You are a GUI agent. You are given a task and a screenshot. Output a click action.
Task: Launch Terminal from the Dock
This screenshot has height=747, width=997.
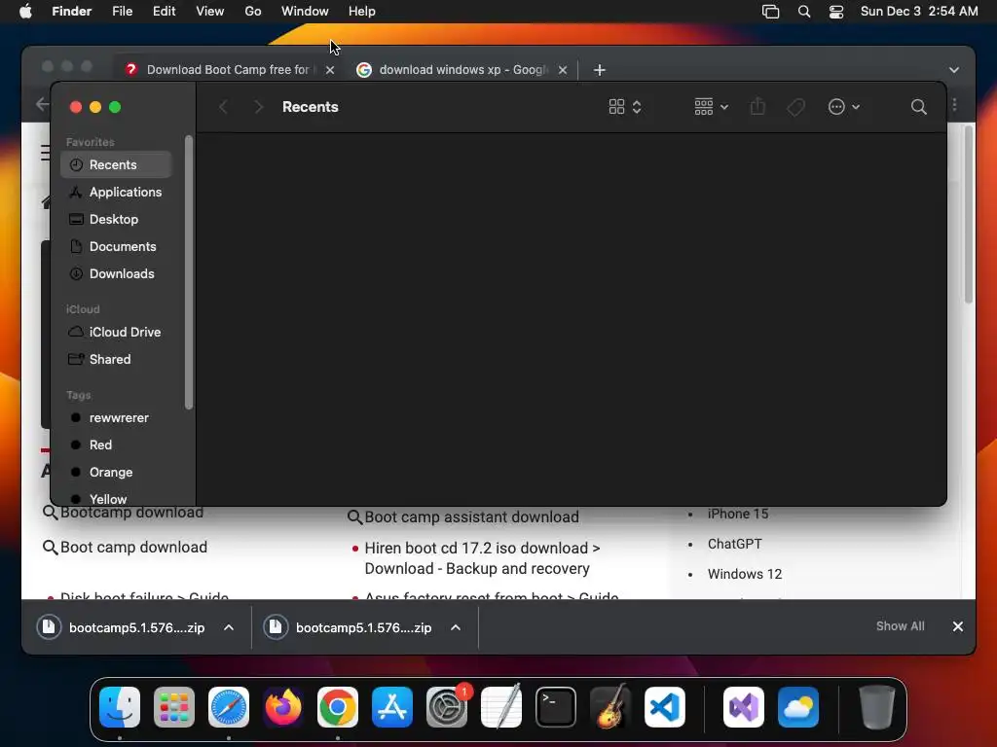pyautogui.click(x=556, y=707)
